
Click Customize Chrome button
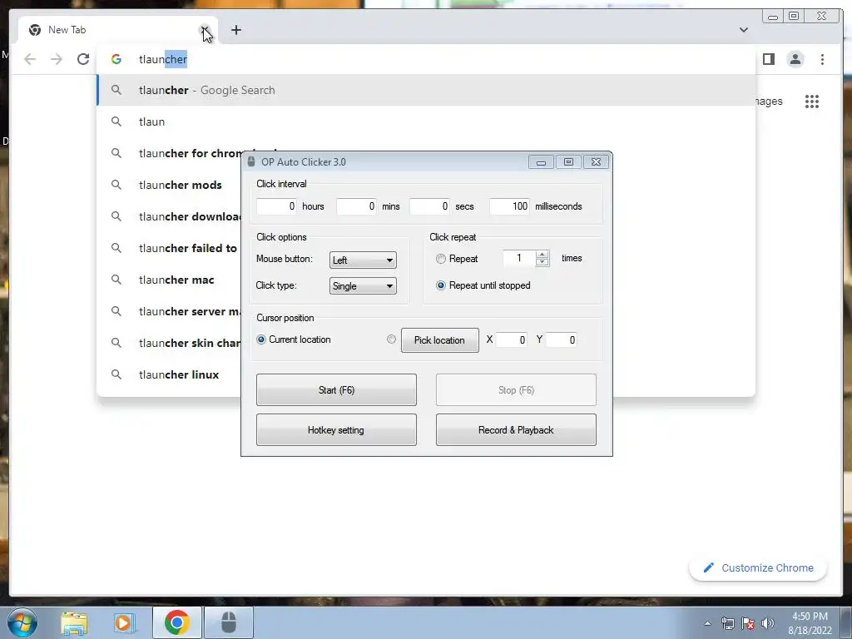pos(758,567)
